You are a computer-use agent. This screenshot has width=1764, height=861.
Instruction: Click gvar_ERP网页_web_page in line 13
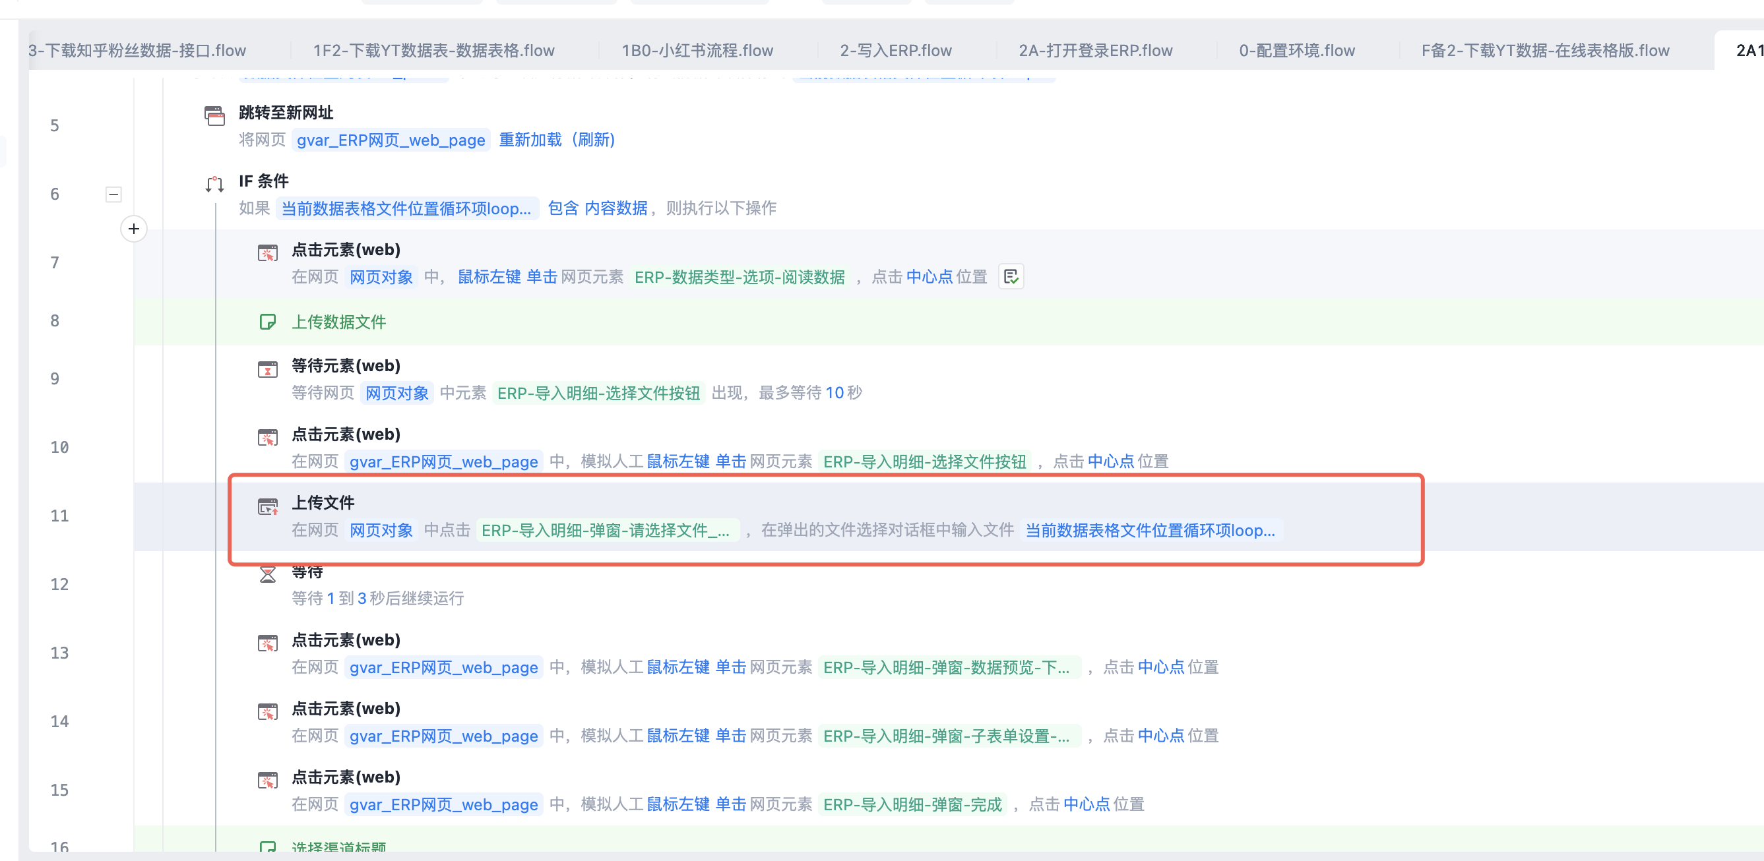point(444,667)
